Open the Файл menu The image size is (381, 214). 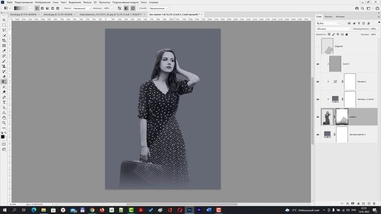tap(10, 2)
